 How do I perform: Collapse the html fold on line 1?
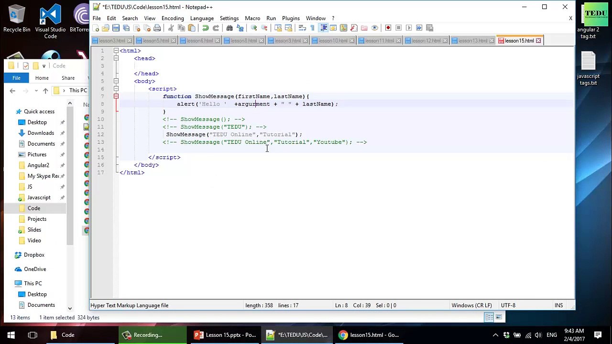click(116, 51)
